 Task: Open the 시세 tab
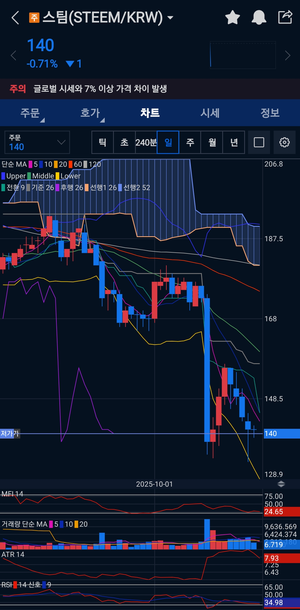pyautogui.click(x=210, y=113)
